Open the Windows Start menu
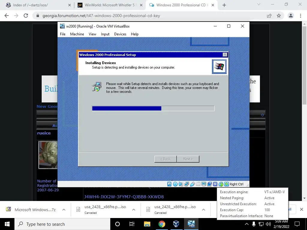Image resolution: width=307 pixels, height=230 pixels. 7,224
